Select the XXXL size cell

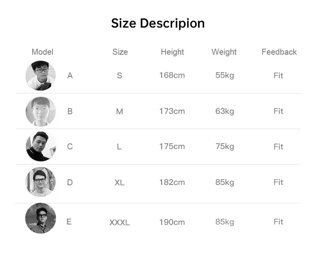pyautogui.click(x=120, y=222)
